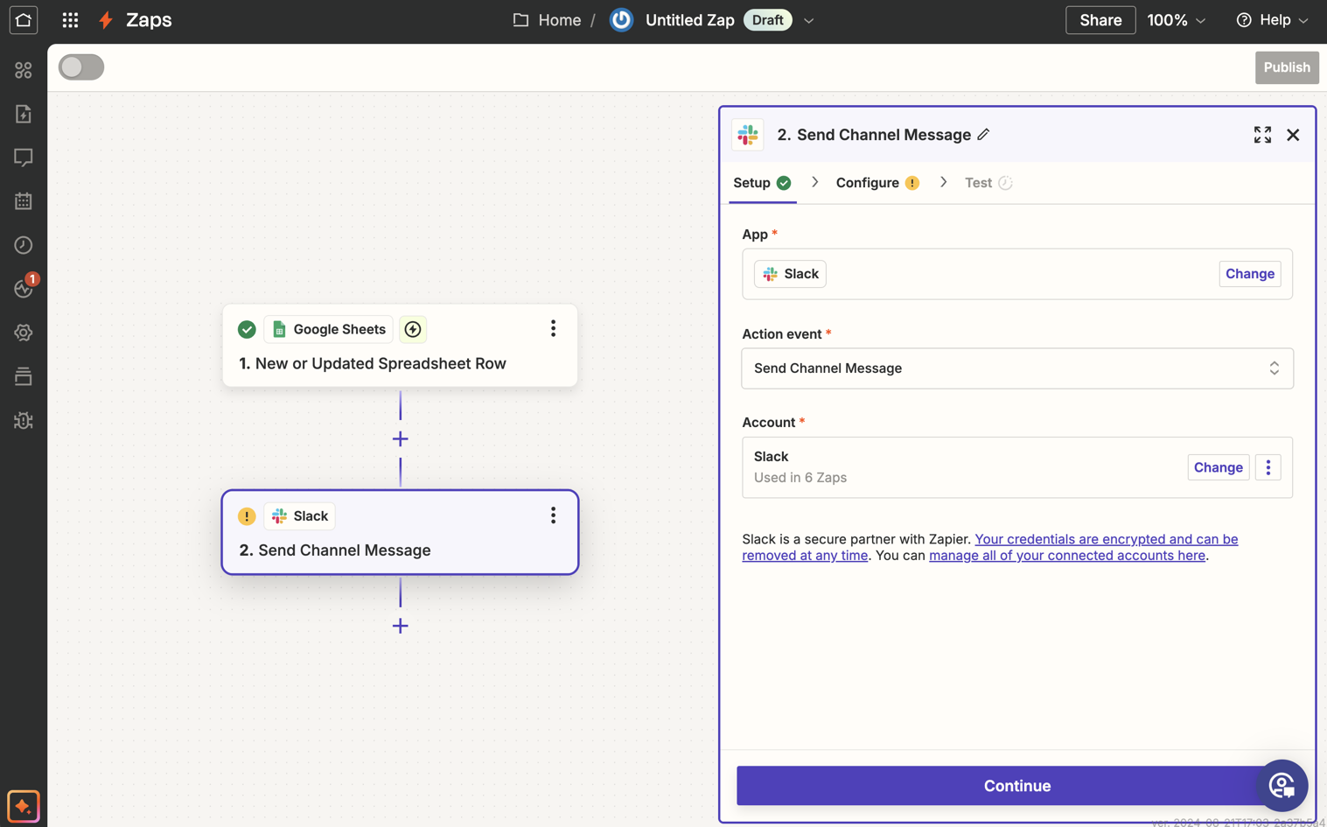Click Change next to the Slack account
Image resolution: width=1327 pixels, height=827 pixels.
1218,466
